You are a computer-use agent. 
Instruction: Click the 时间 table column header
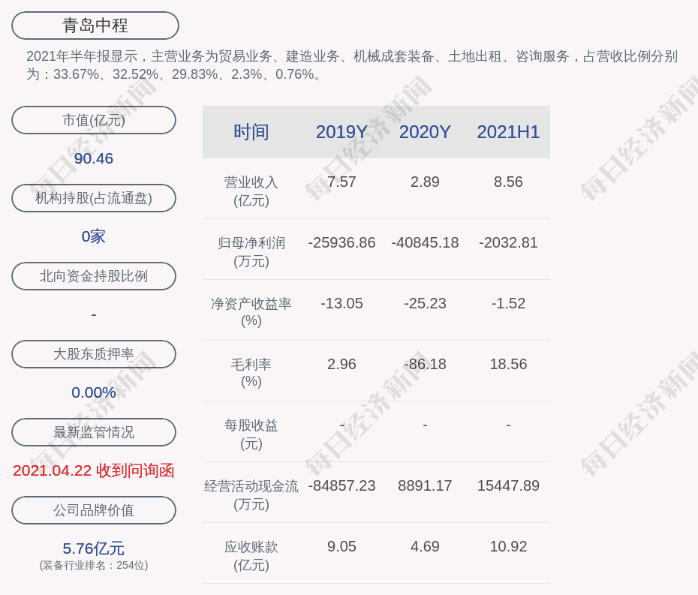(251, 132)
